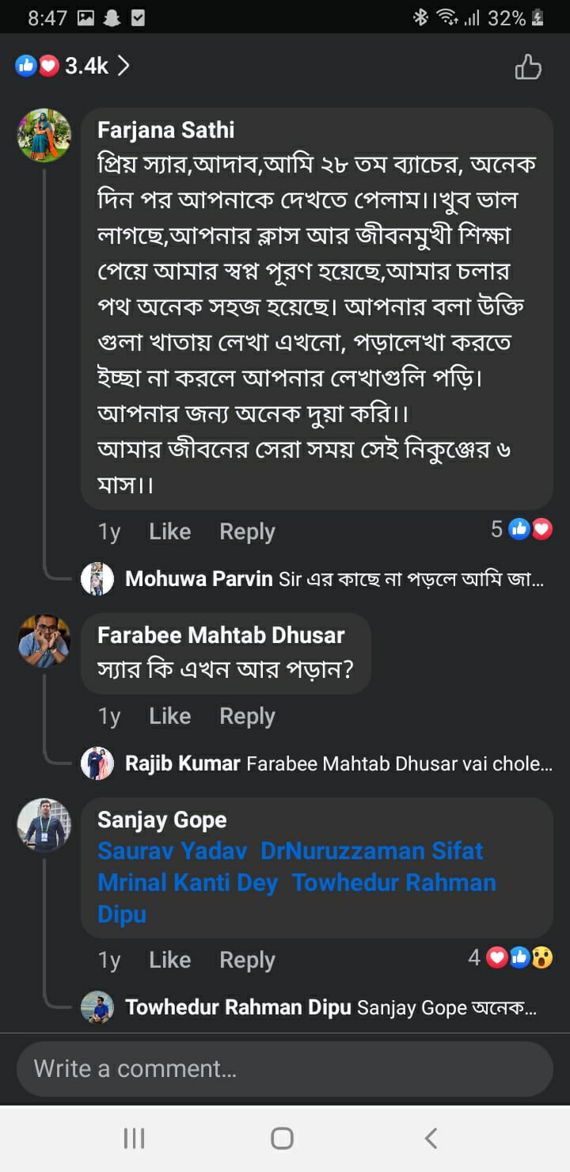570x1172 pixels.
Task: Like Sanjay Gope's comment
Action: click(x=169, y=960)
